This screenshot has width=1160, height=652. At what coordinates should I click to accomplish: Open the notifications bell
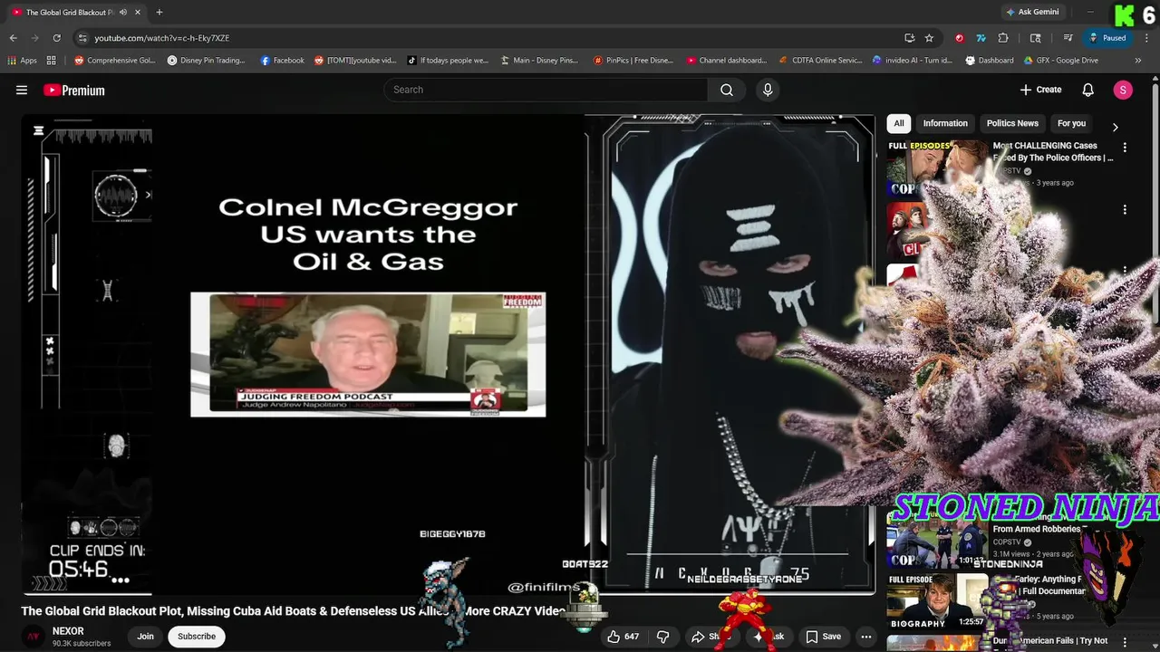pyautogui.click(x=1088, y=90)
